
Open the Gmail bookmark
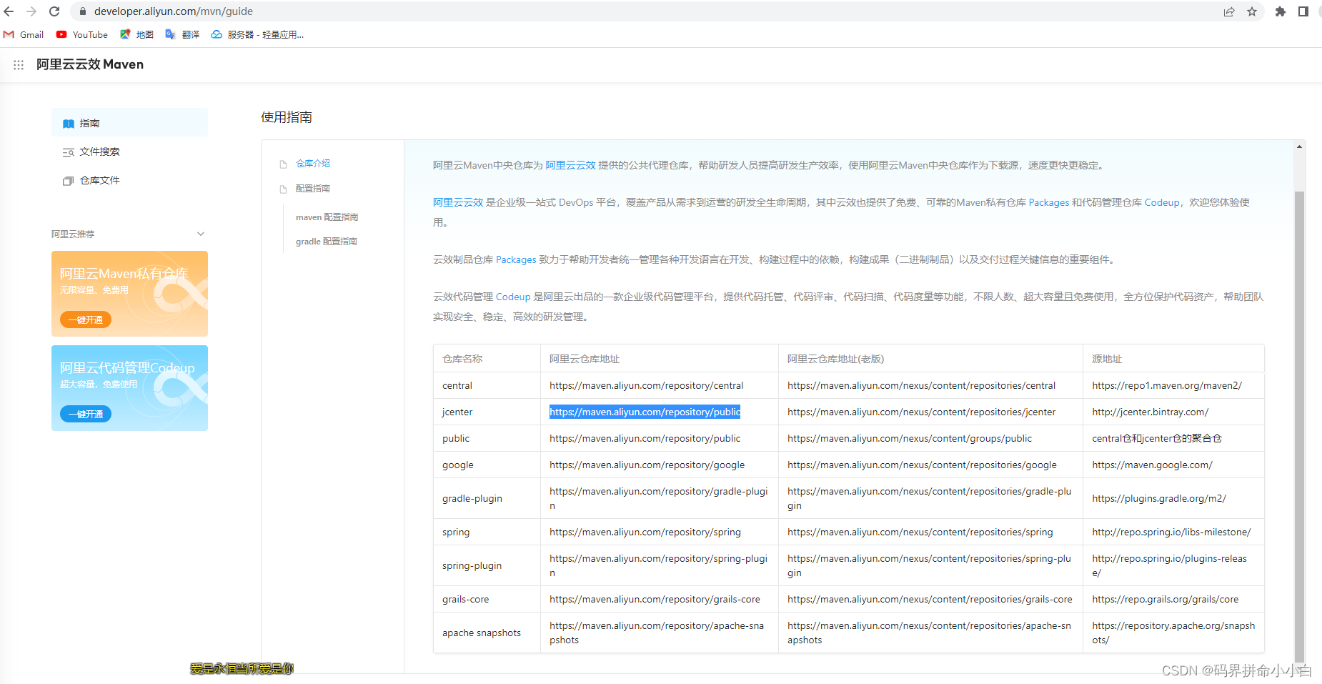point(24,34)
